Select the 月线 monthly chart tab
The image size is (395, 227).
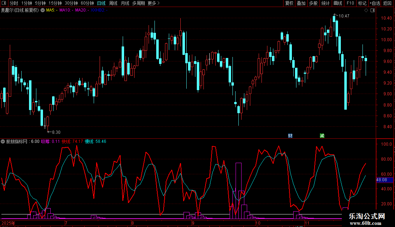125,3
